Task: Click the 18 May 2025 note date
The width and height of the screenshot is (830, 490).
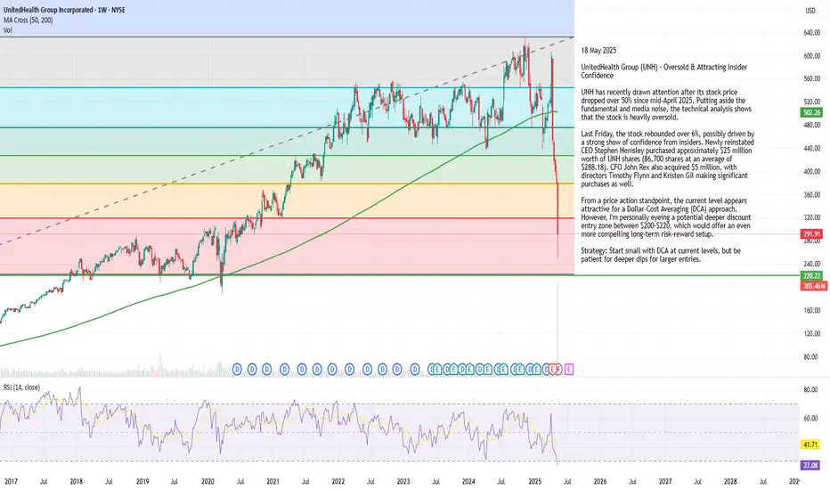Action: pos(598,51)
